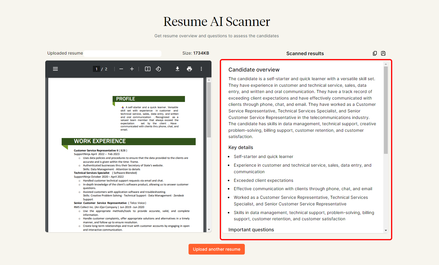
Task: Click Upload another resume button
Action: tap(217, 249)
